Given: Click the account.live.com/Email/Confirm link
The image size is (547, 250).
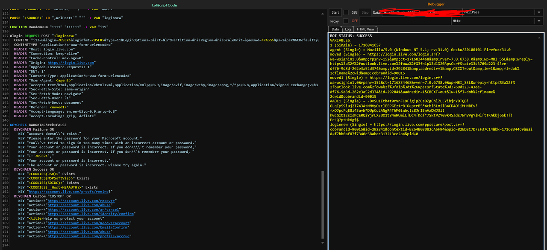Looking at the screenshot, I should pyautogui.click(x=88, y=227).
